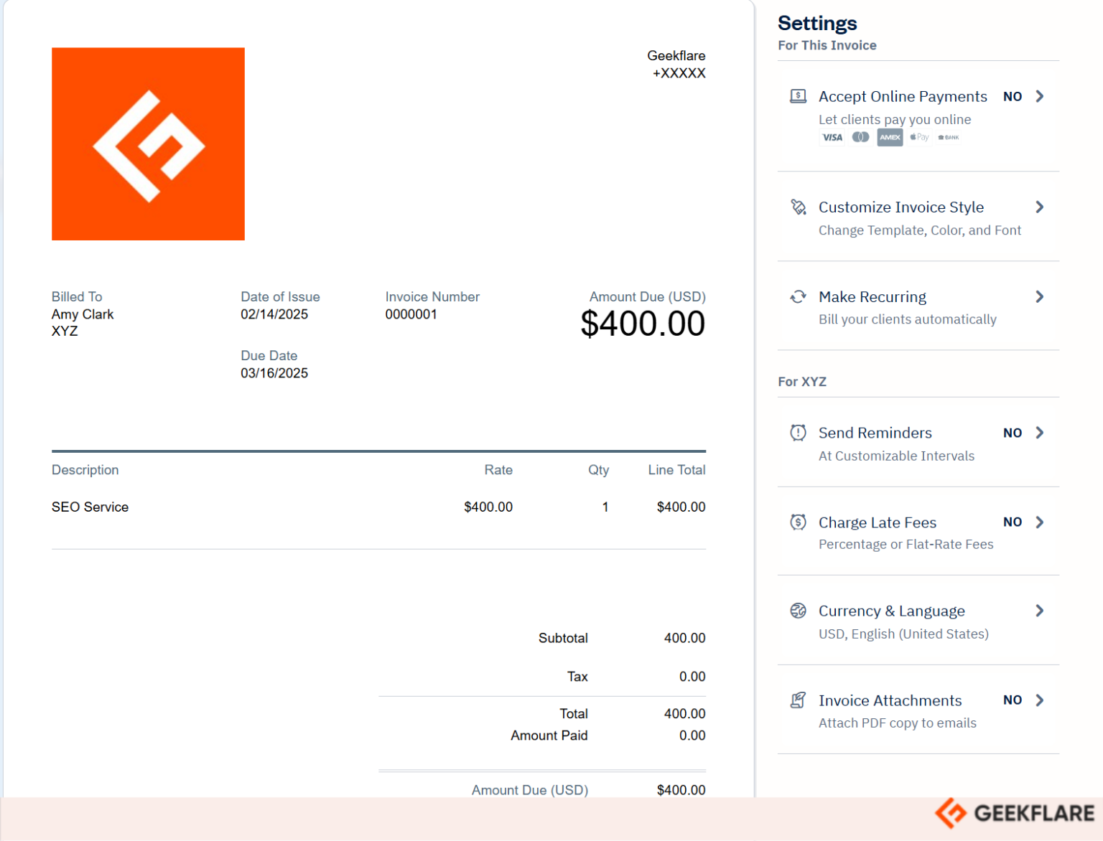Open the Invoice Attachments setting

(x=918, y=710)
